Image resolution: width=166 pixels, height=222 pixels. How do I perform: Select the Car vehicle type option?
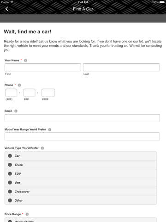pos(81,156)
